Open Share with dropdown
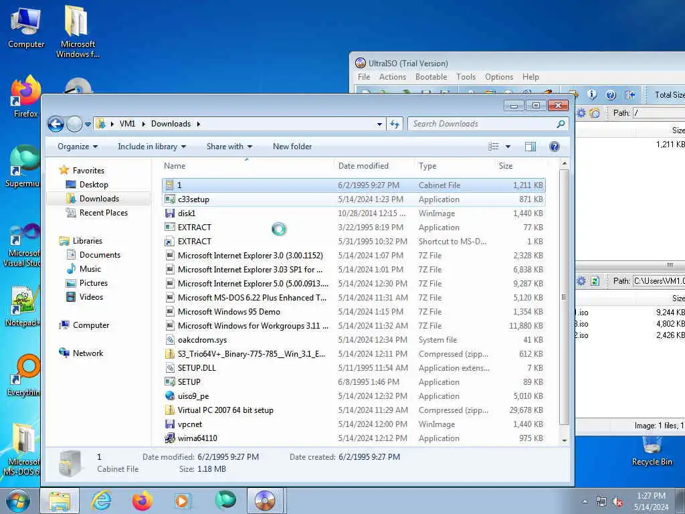The height and width of the screenshot is (514, 685). pos(229,147)
